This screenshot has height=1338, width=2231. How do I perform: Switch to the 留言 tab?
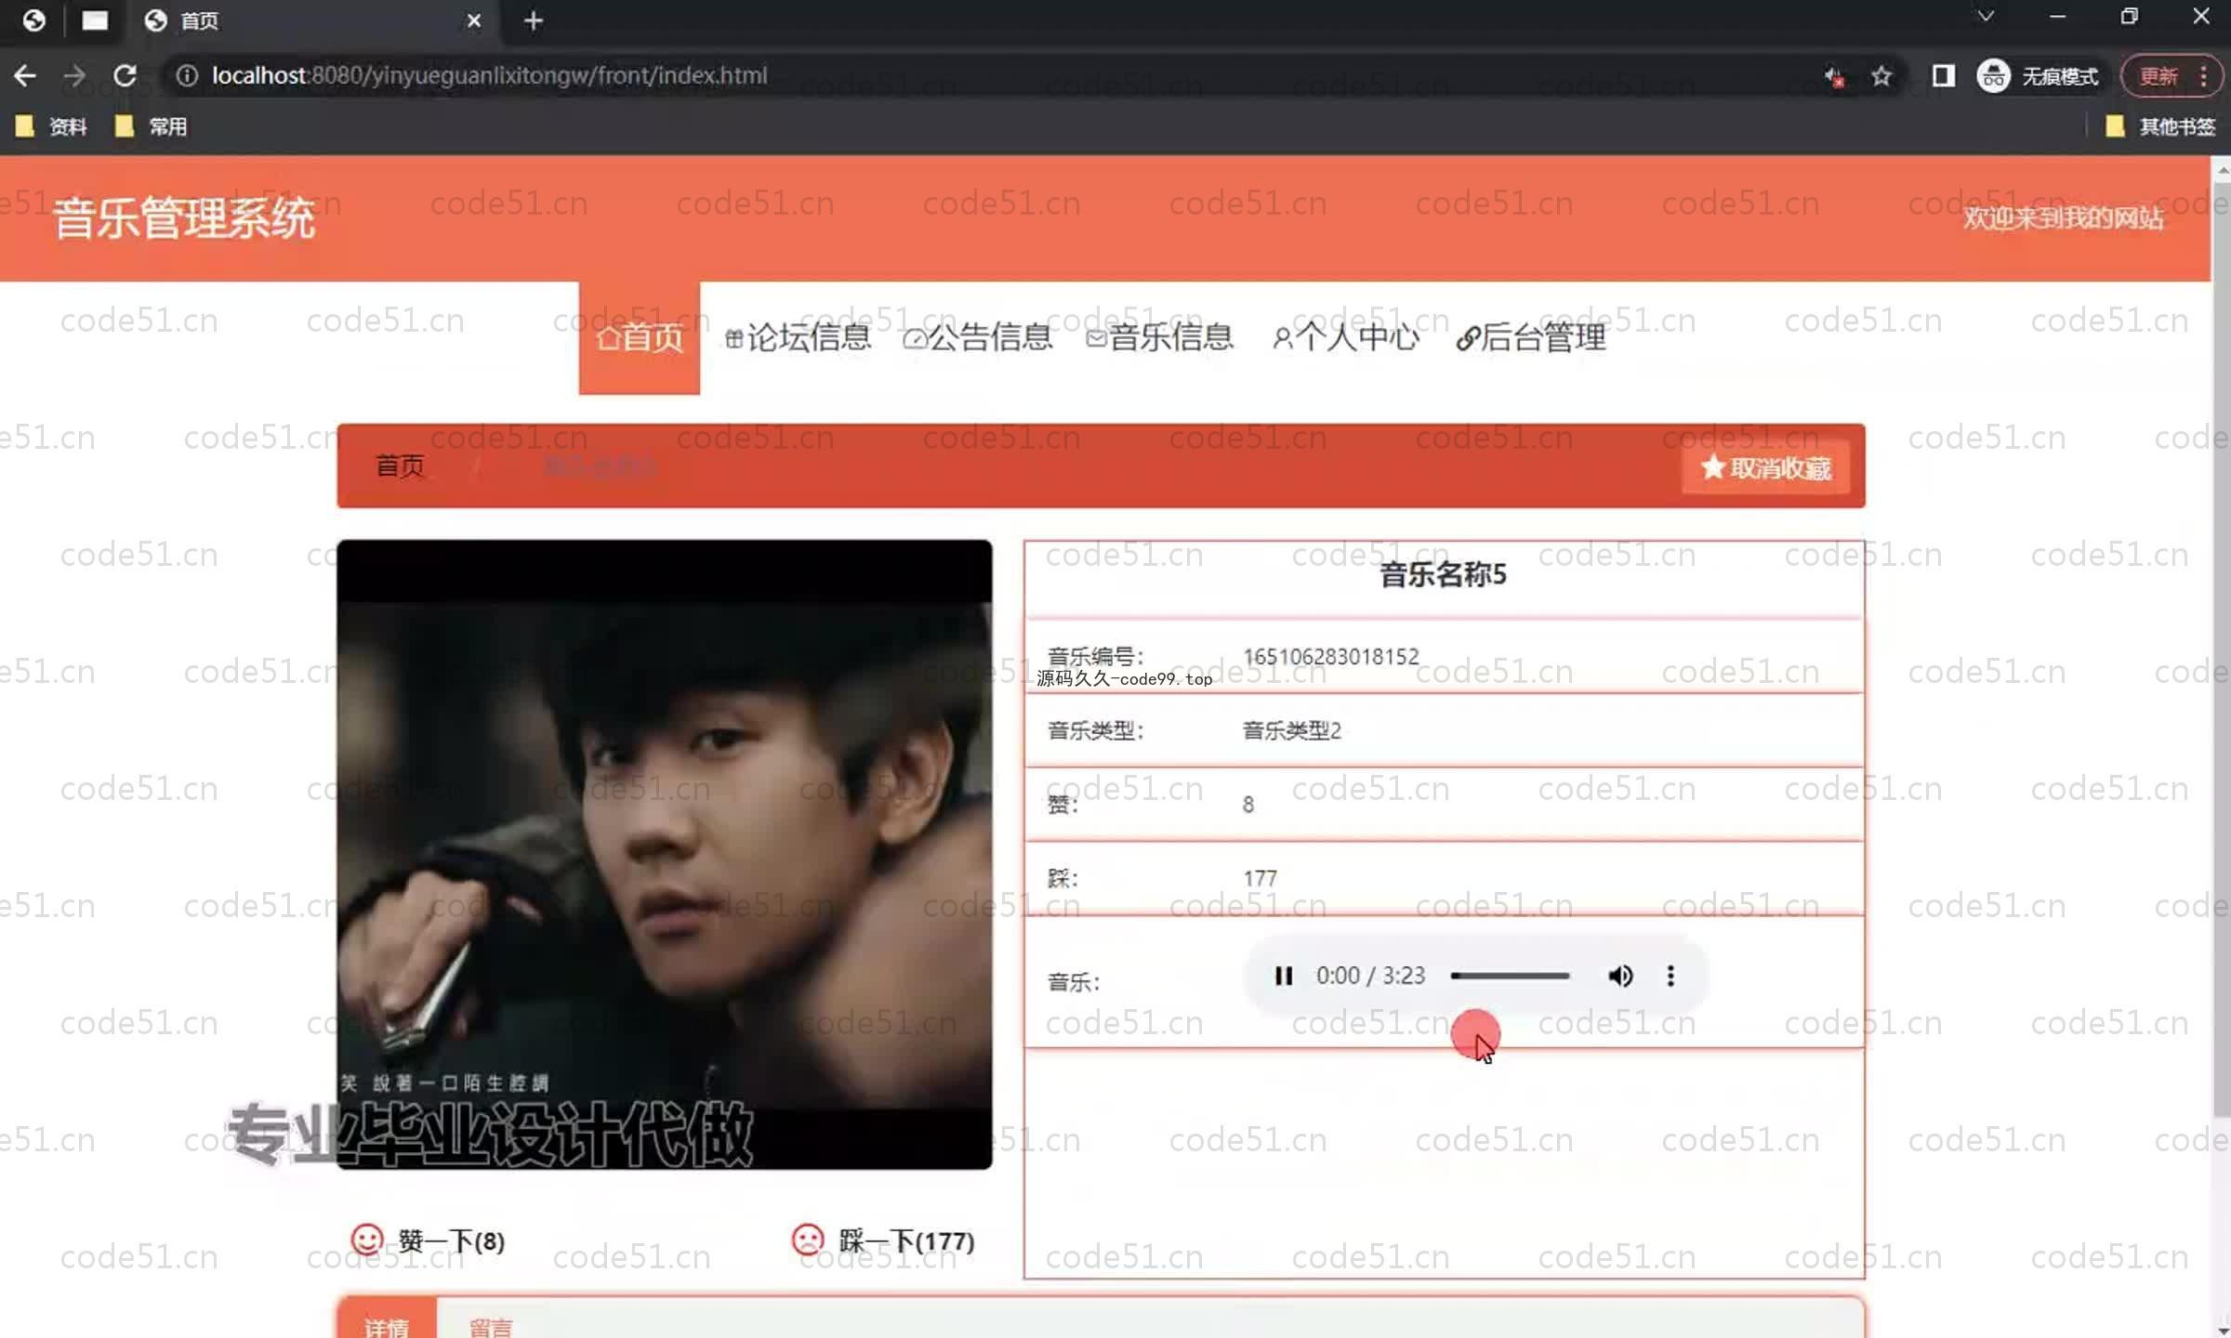tap(491, 1326)
